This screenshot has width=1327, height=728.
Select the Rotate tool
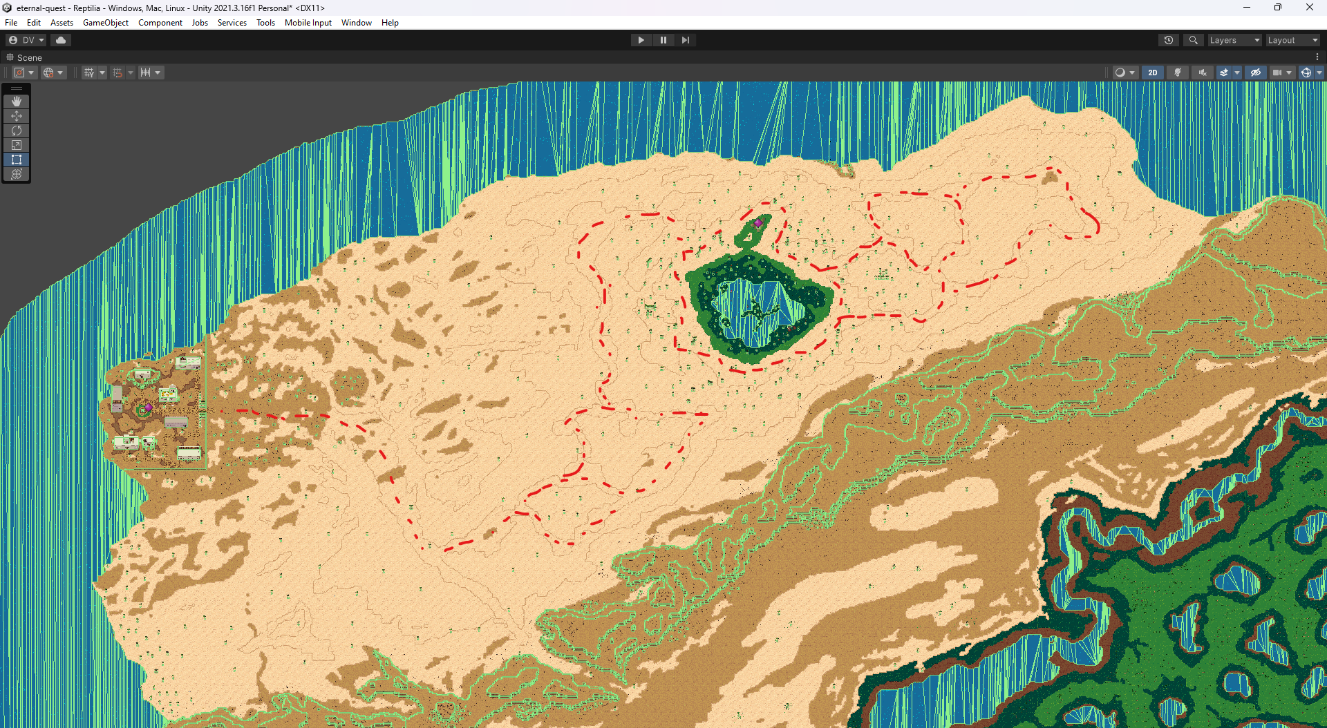17,131
